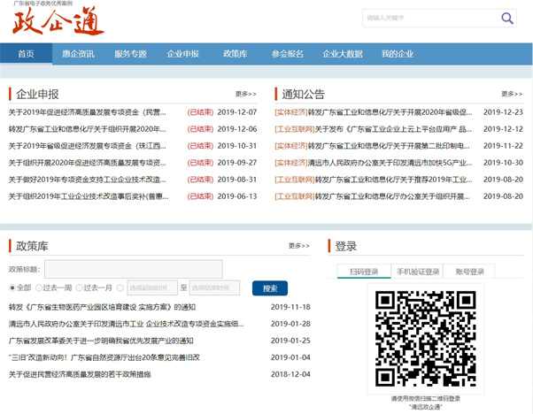The image size is (533, 414).
Task: Click 更多>> in 政策库 section
Action: [298, 246]
